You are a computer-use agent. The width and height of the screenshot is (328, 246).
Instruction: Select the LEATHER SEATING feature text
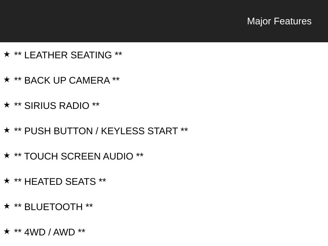68,55
